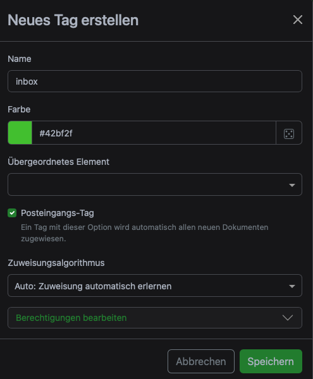This screenshot has width=313, height=379.
Task: Generate a random color with dice icon
Action: click(289, 133)
